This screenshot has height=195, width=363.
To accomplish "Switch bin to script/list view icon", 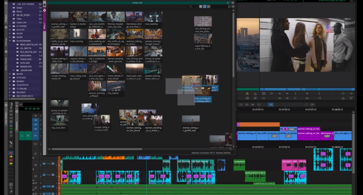I will [x=209, y=6].
